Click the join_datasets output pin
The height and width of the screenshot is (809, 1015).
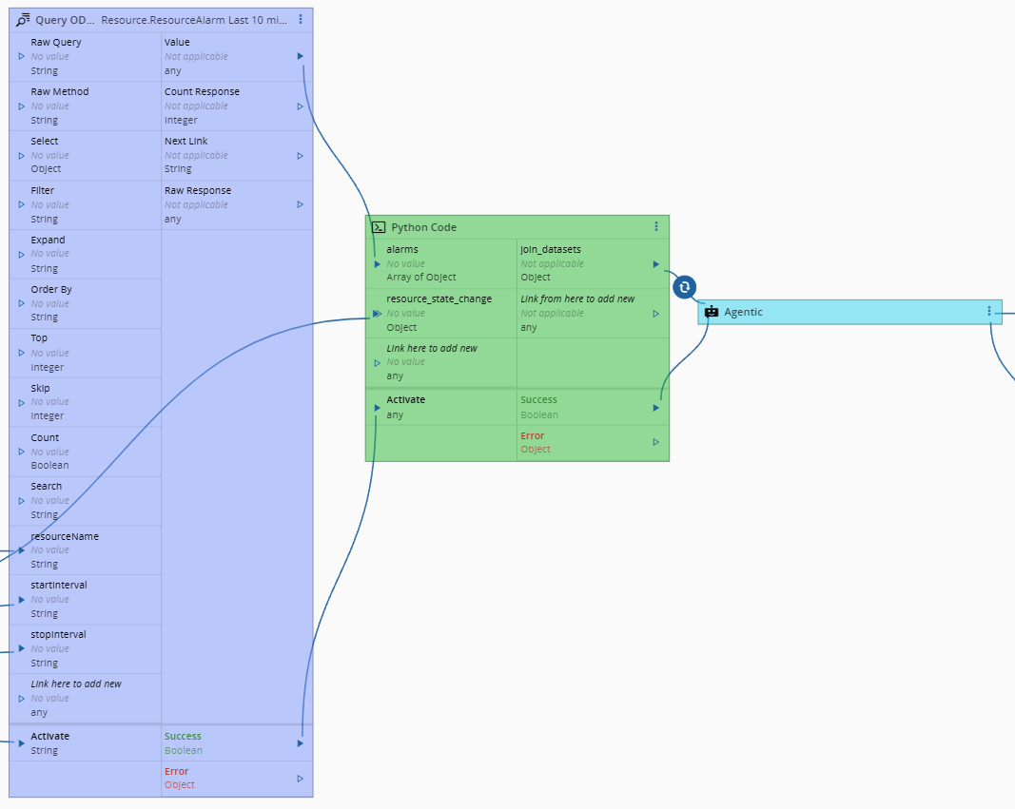pyautogui.click(x=655, y=263)
